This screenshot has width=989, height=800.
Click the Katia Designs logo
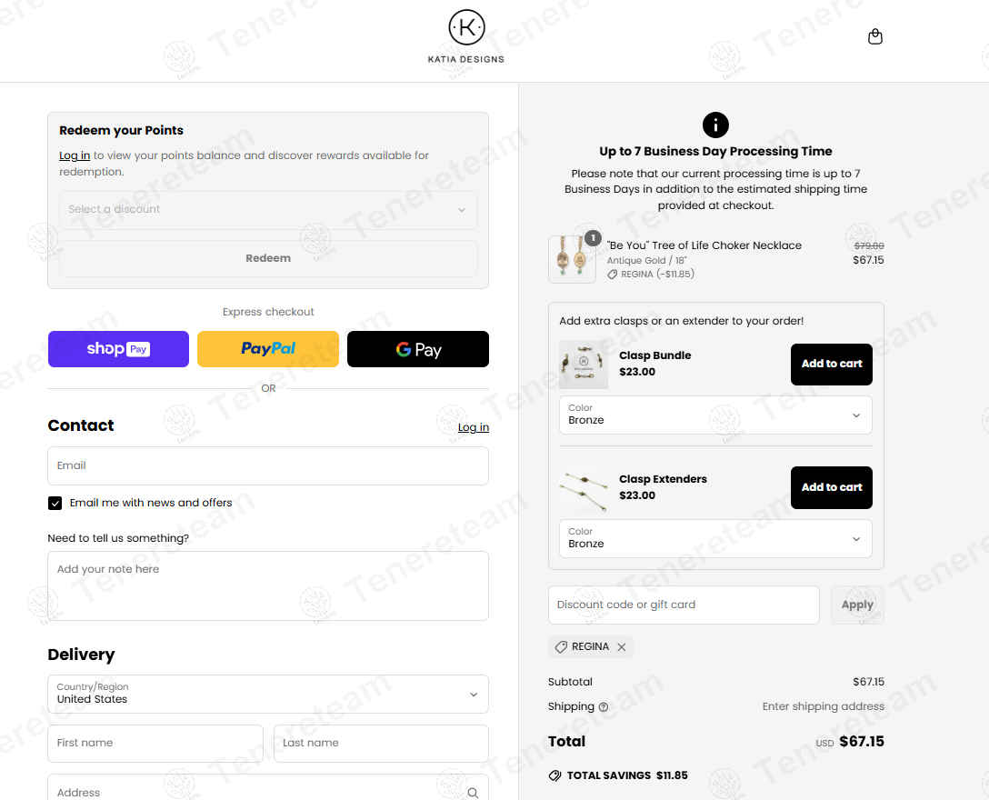(466, 36)
